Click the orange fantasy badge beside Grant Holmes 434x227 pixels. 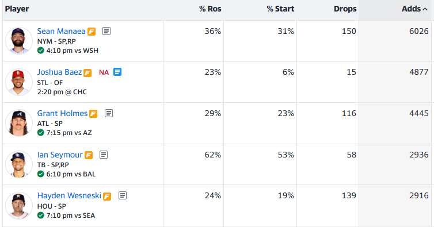93,114
